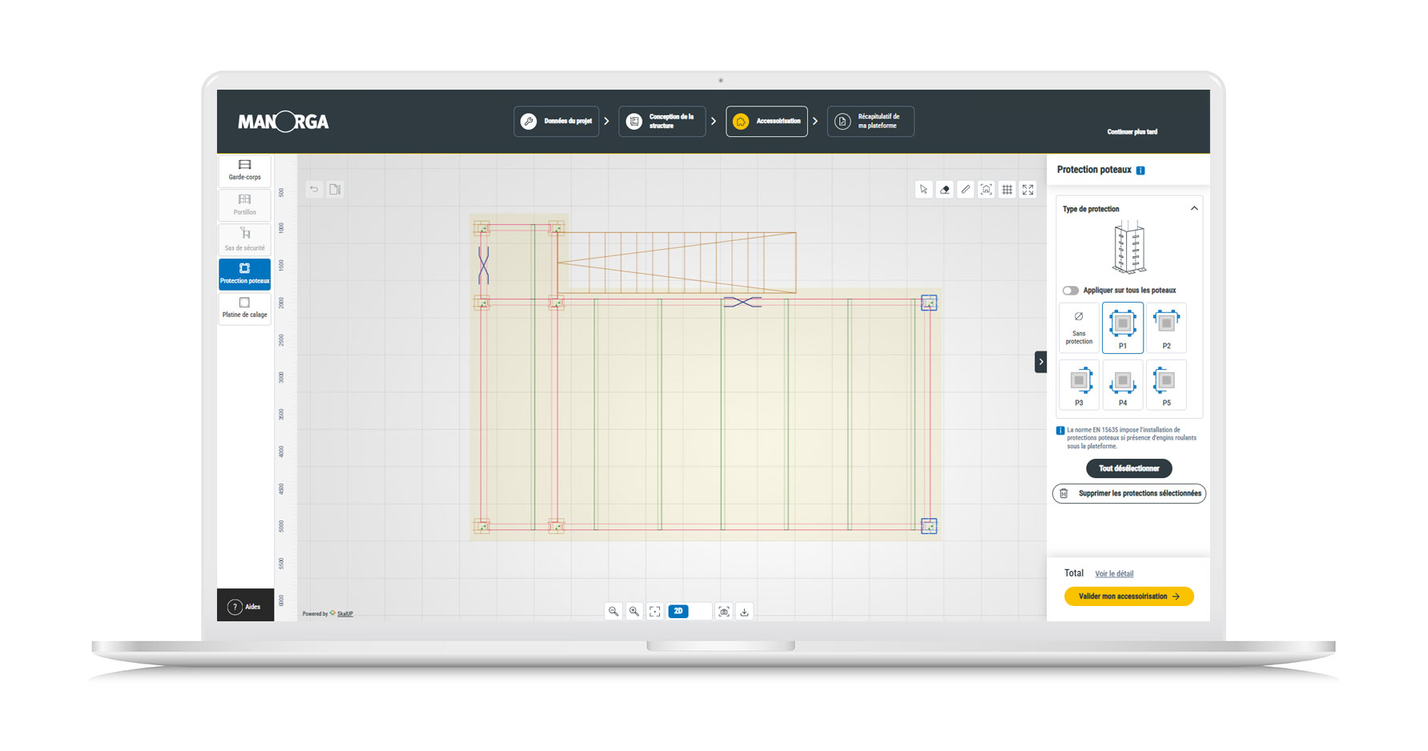This screenshot has width=1428, height=751.
Task: Click 'Valider mon accessoirisation'
Action: coord(1128,596)
